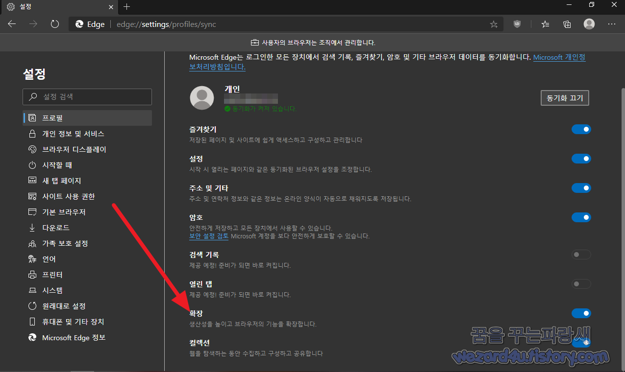625x372 pixels.
Task: Click the 동기화 끄기 button
Action: pyautogui.click(x=565, y=98)
